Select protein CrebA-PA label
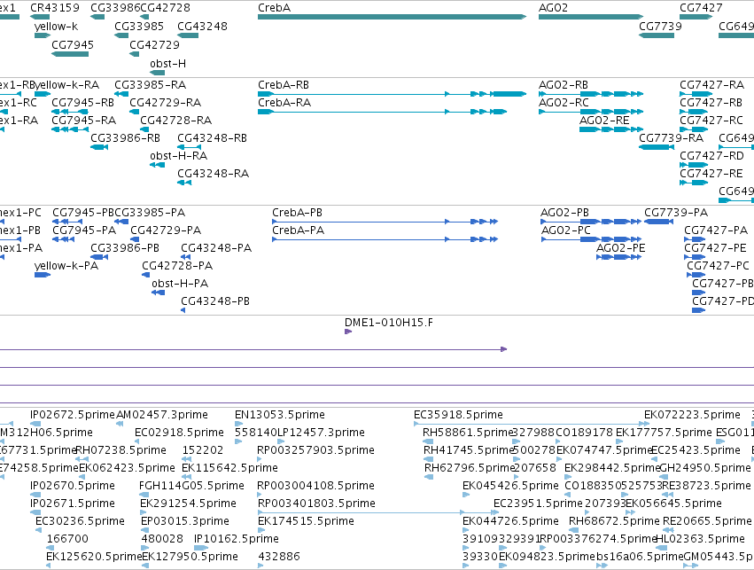The height and width of the screenshot is (570, 754). pyautogui.click(x=298, y=230)
